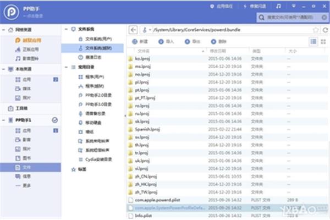
Task: Select the ko.lproj folder
Action: pos(227,59)
